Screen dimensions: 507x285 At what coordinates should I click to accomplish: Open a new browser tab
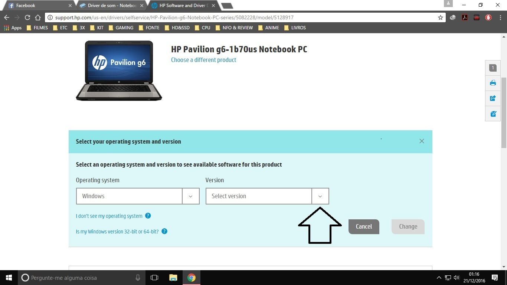point(227,6)
